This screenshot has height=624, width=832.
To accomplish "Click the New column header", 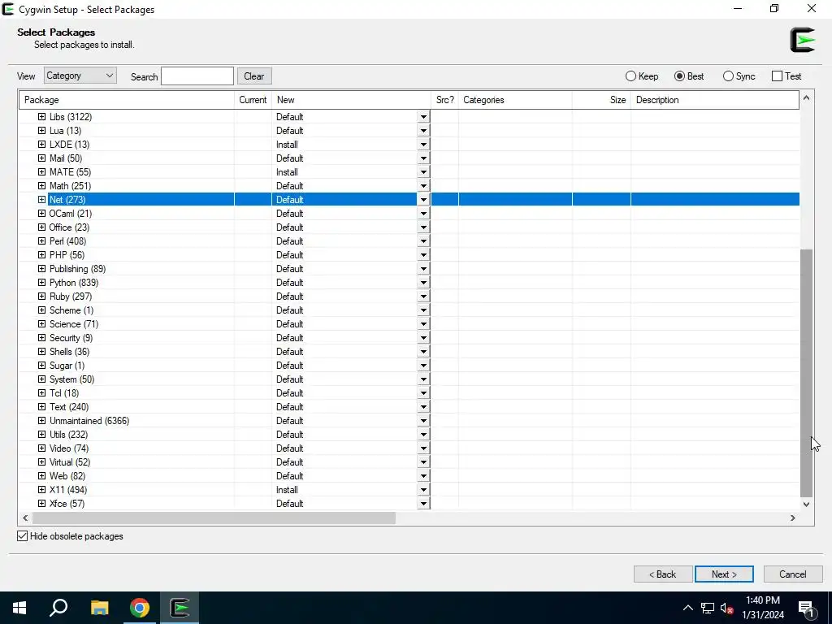I will (x=351, y=100).
